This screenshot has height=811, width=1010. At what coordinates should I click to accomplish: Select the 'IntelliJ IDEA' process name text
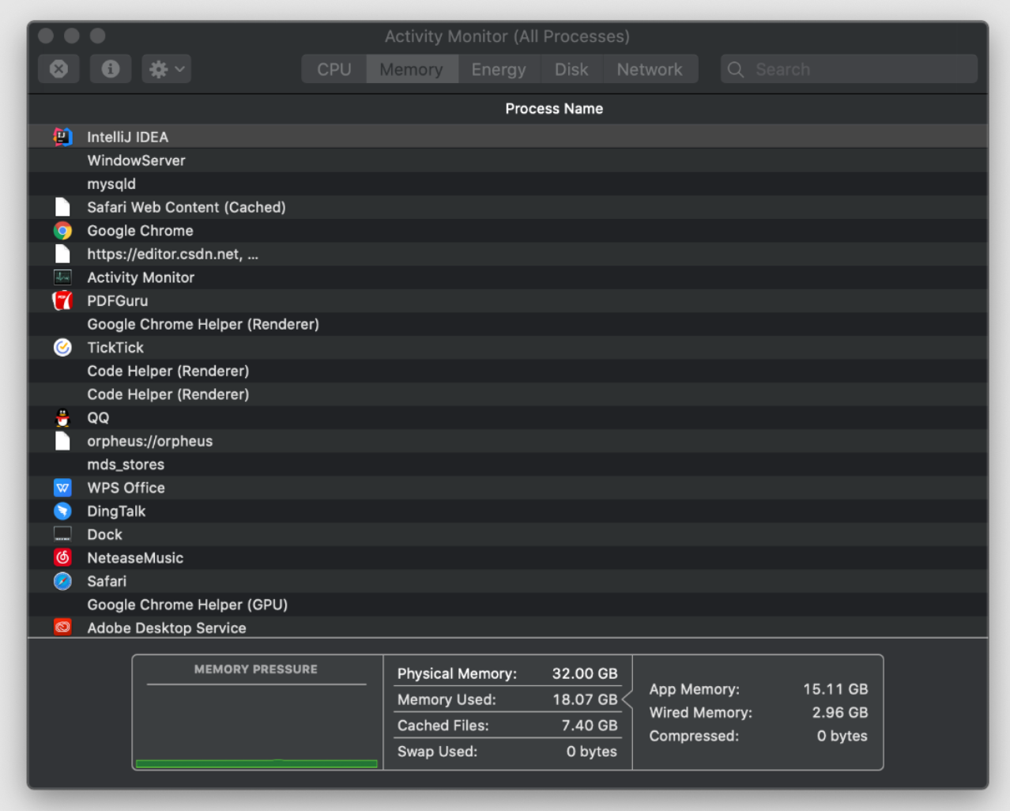coord(127,137)
